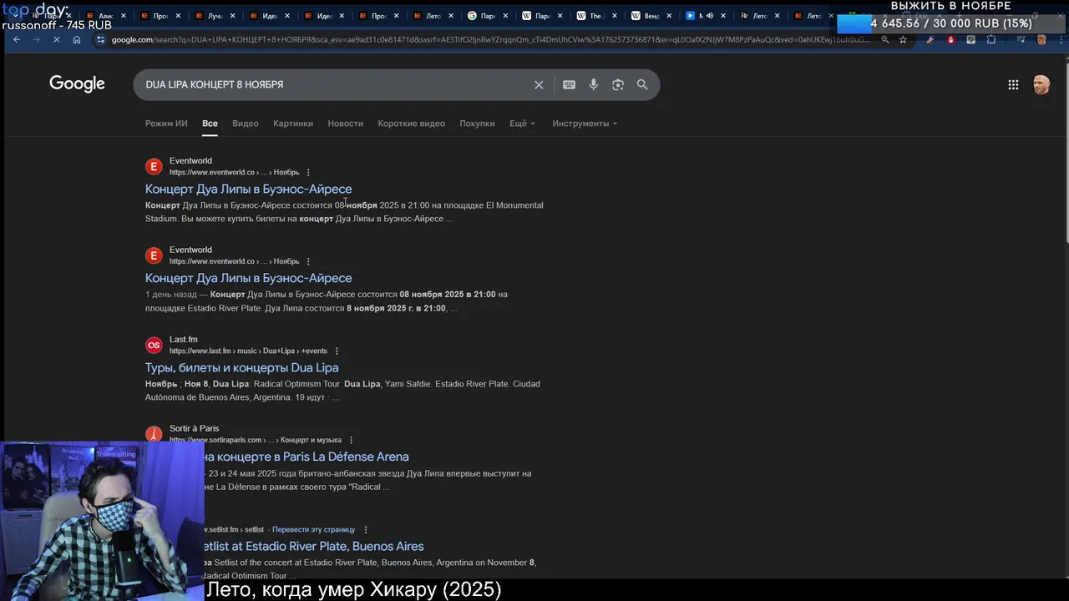The height and width of the screenshot is (601, 1069).
Task: Click the Last.fm red favicon
Action: [x=154, y=345]
